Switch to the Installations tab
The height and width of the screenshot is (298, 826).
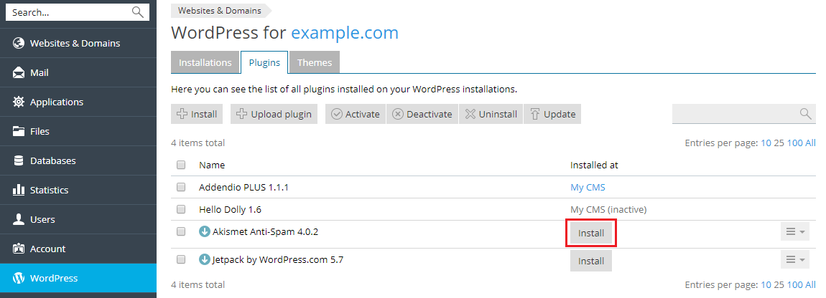point(205,62)
